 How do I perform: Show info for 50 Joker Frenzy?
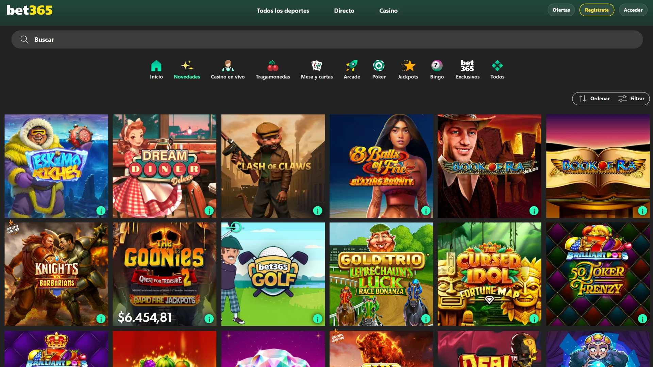point(642,319)
